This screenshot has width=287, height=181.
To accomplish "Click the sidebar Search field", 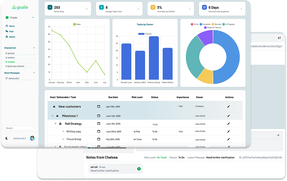I will coord(19,128).
